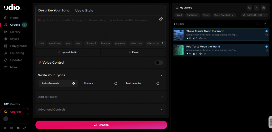
Task: Add the alternative genre tag
Action: [x=153, y=43]
